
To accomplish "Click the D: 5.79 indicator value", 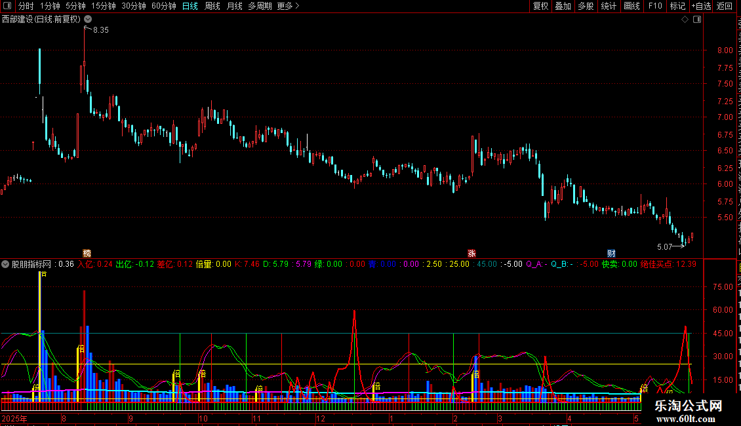I will [275, 264].
